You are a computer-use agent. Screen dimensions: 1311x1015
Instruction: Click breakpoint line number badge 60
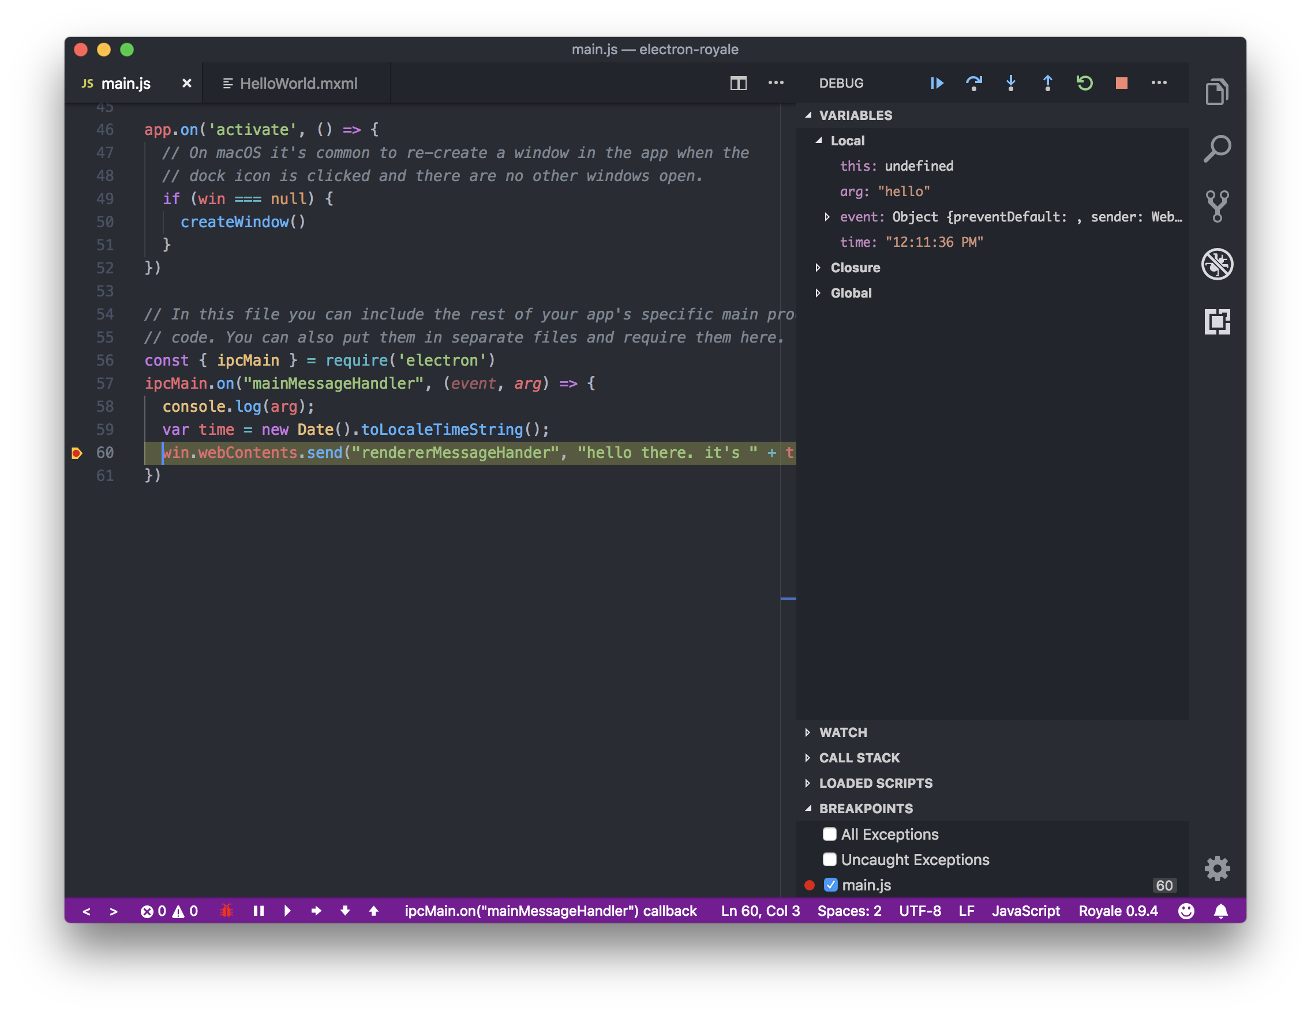point(1164,885)
